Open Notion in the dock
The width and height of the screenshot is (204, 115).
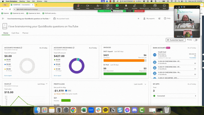tap(113, 110)
